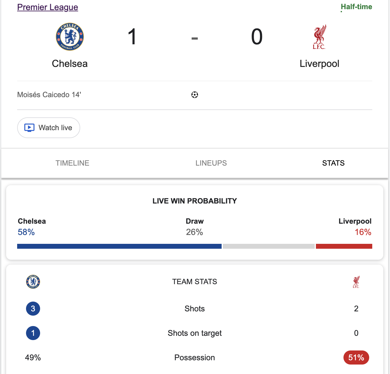390x374 pixels.
Task: Click the blue Chelsea win probability bar
Action: tap(119, 246)
